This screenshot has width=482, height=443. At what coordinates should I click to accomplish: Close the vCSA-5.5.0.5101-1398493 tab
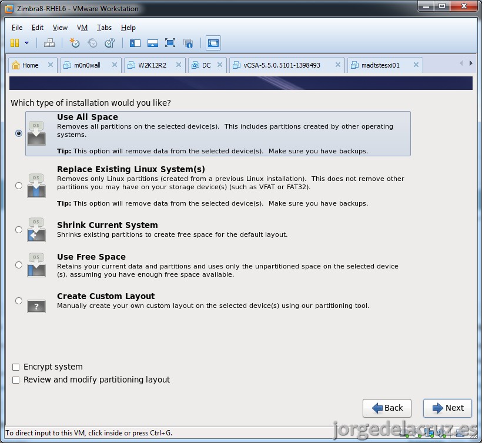338,65
